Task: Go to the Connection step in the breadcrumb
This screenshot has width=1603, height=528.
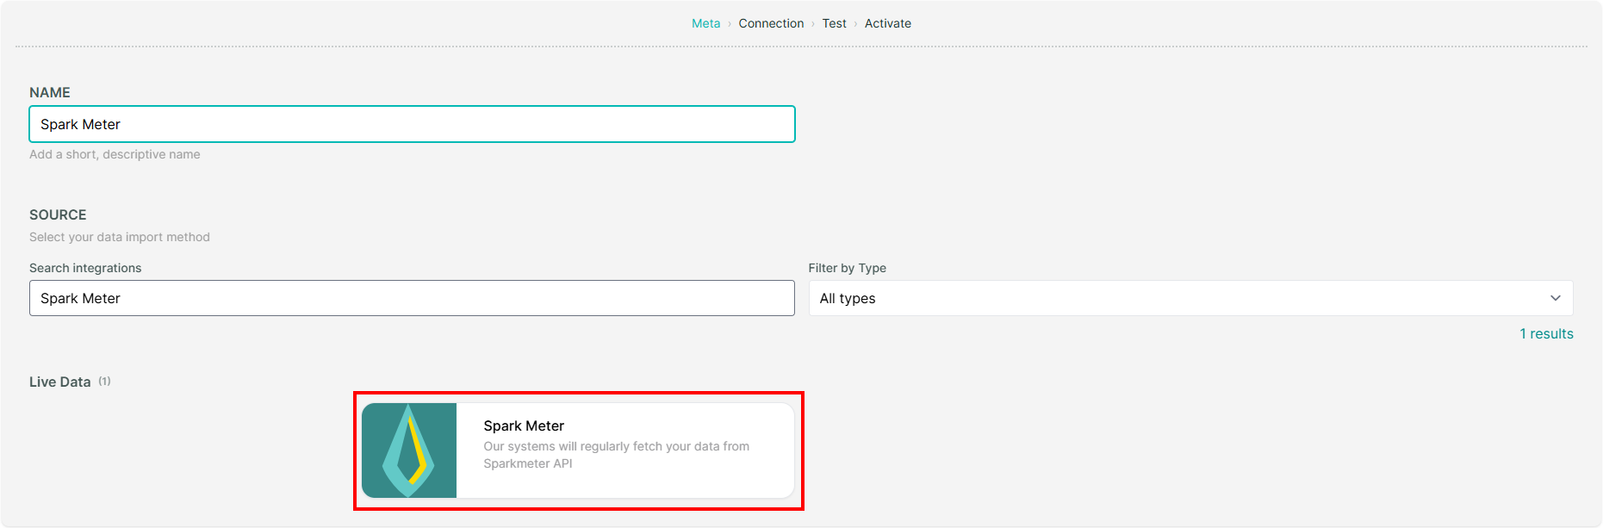Action: tap(771, 23)
